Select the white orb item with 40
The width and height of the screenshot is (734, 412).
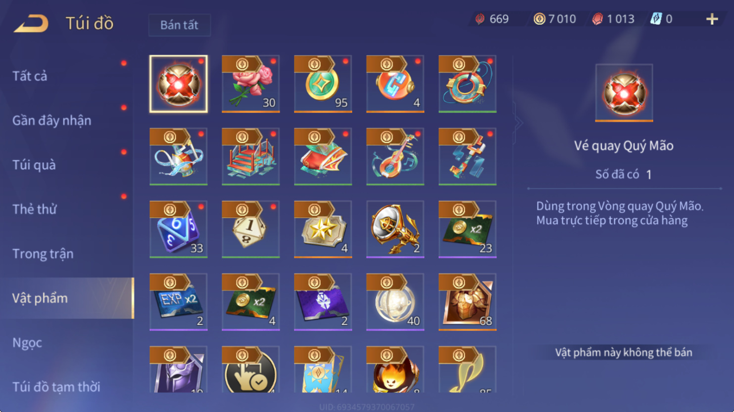[395, 302]
